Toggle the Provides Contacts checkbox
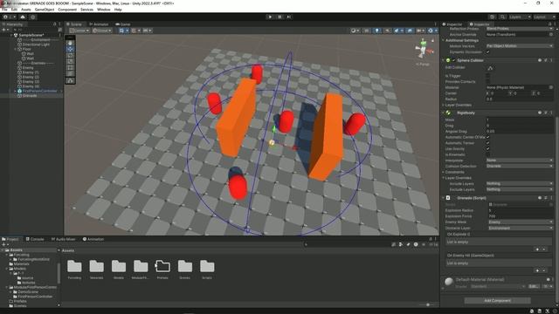Image resolution: width=559 pixels, height=314 pixels. click(x=488, y=81)
